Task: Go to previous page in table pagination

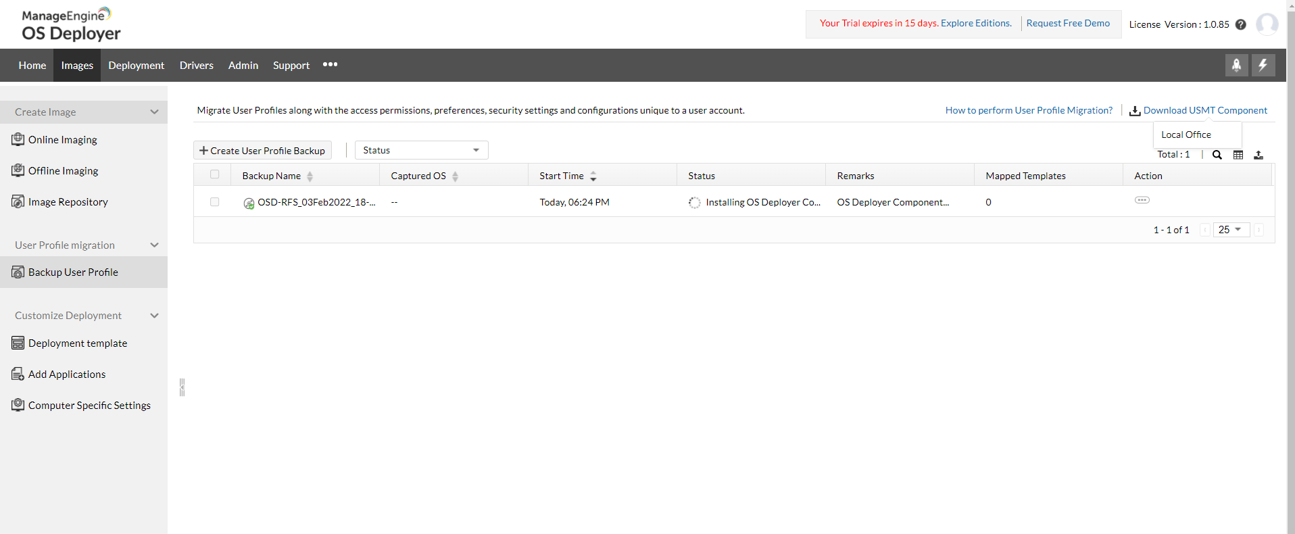Action: point(1204,230)
